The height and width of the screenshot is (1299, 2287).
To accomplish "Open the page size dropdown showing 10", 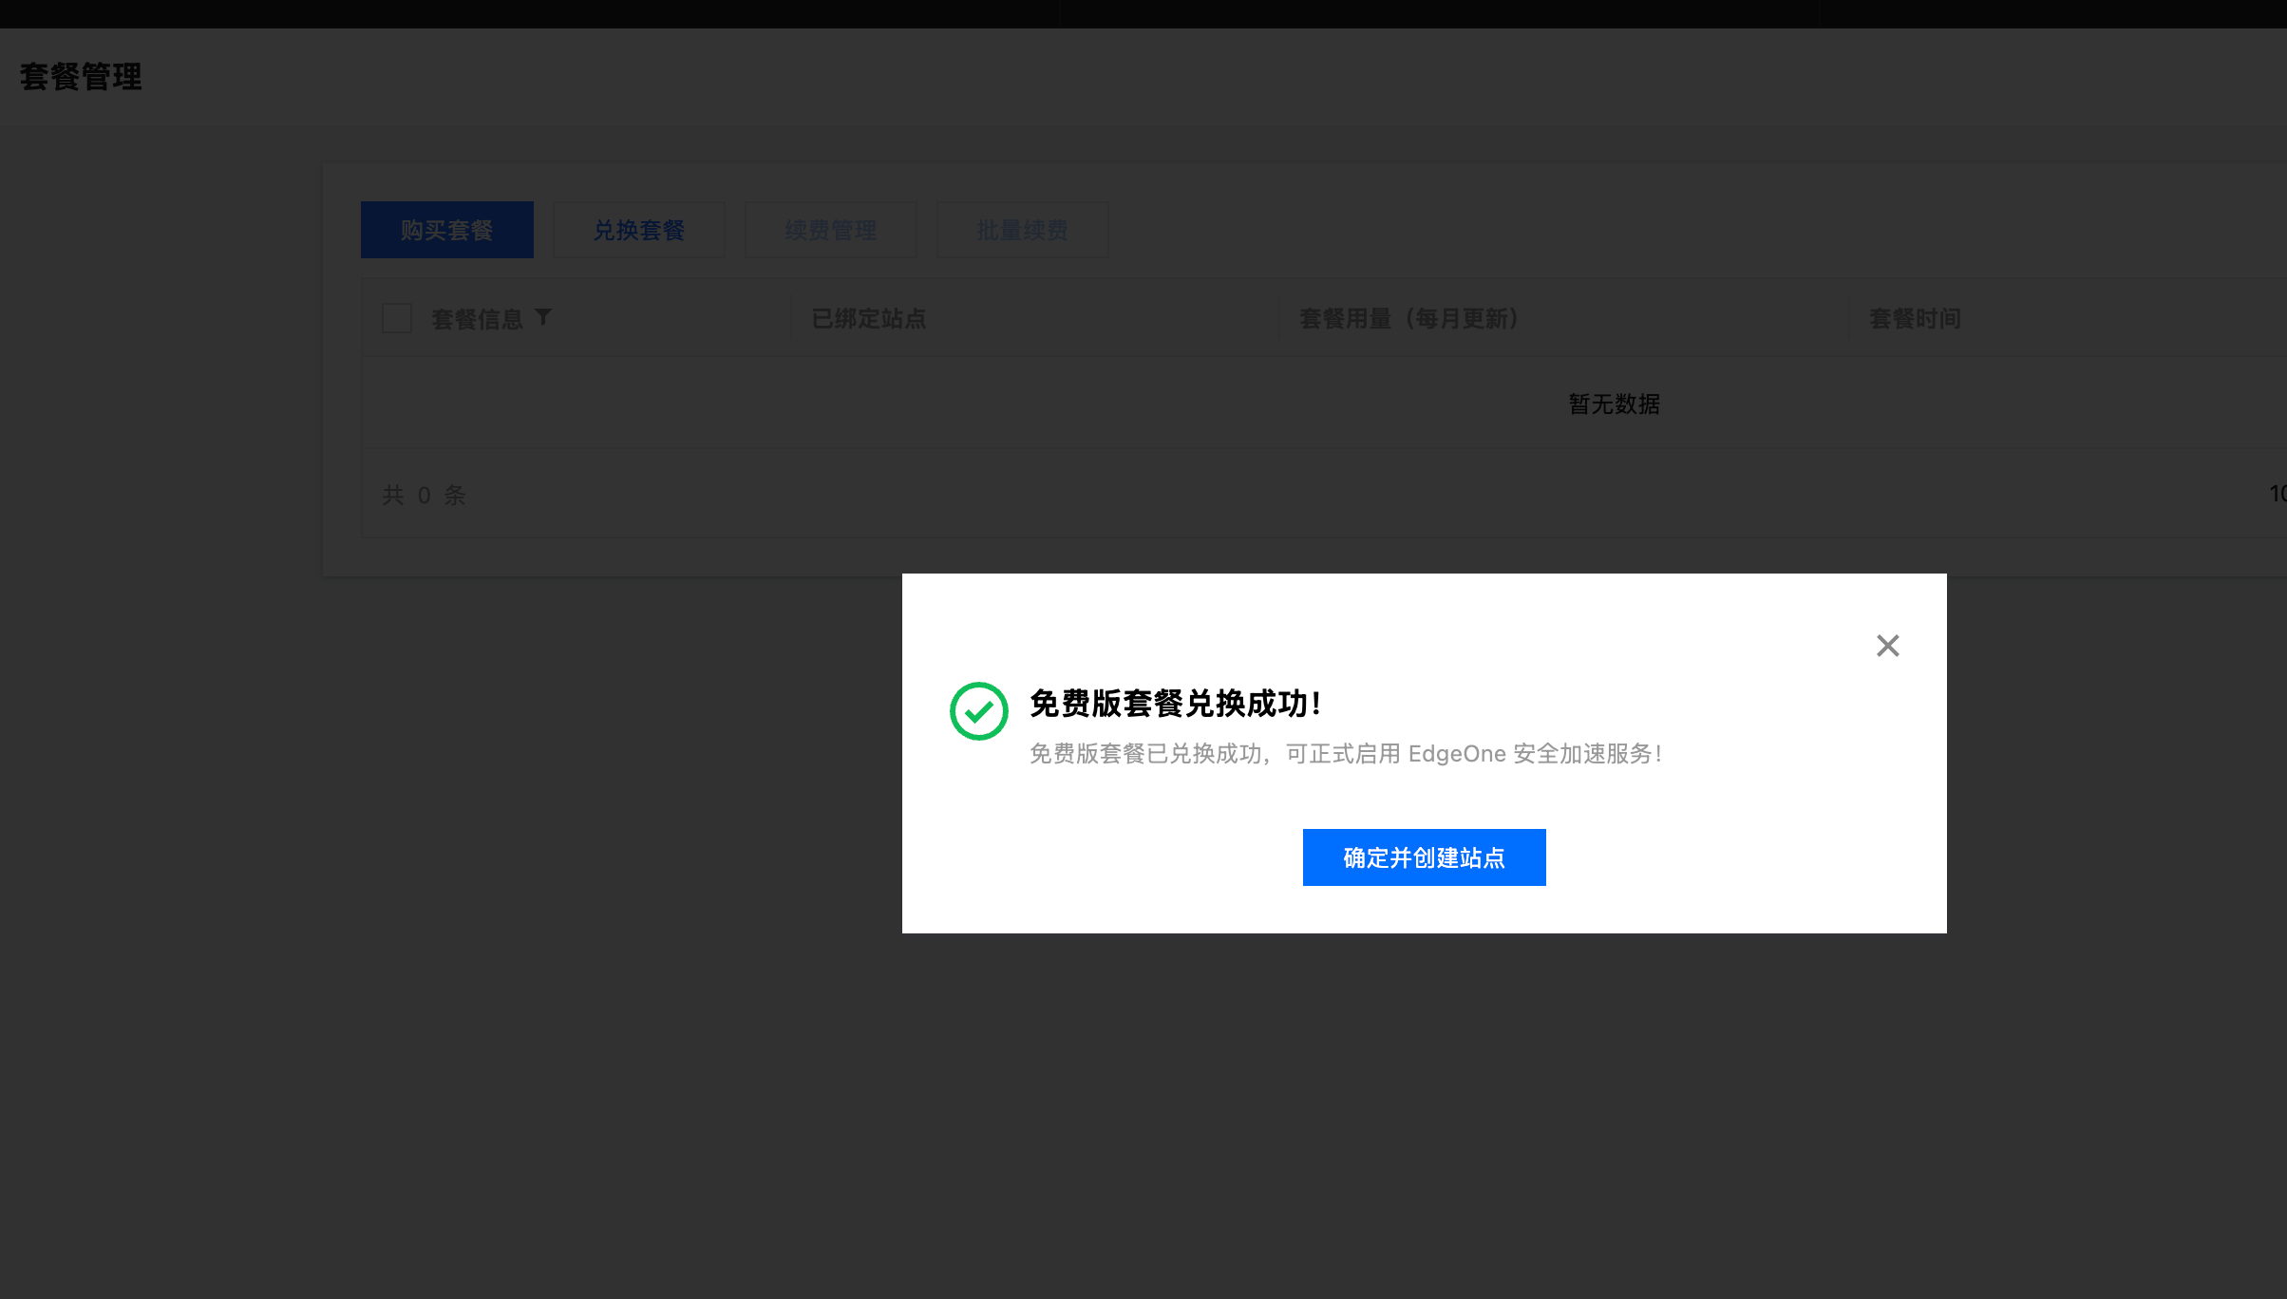I will [2276, 494].
